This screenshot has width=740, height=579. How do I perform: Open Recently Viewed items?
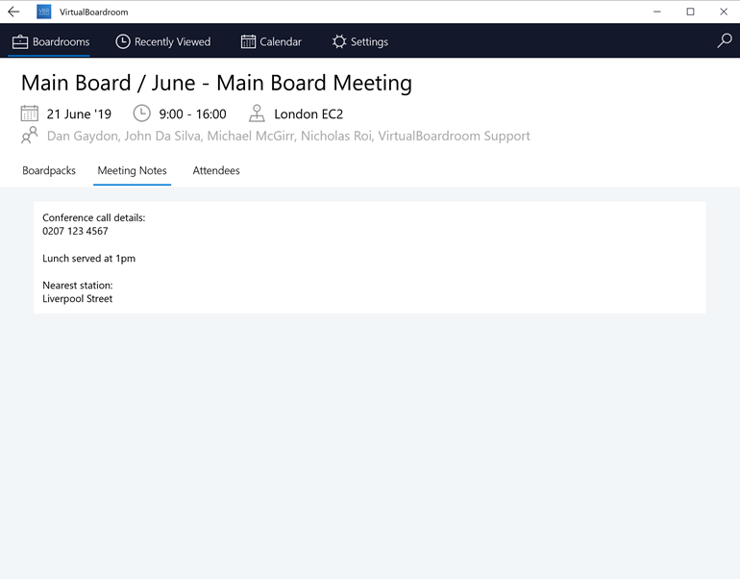pyautogui.click(x=163, y=41)
